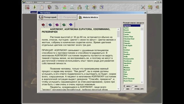Click the dark-blue book icon
Viewport: 184px width, 104px height.
tap(71, 25)
